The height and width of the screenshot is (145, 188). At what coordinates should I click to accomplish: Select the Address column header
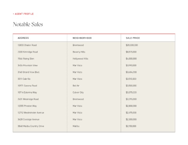[23, 38]
